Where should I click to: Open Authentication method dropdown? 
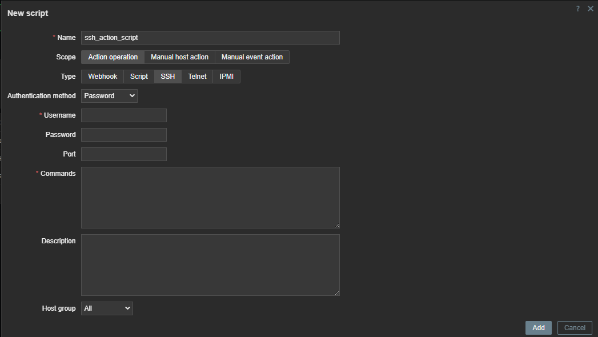pos(109,96)
